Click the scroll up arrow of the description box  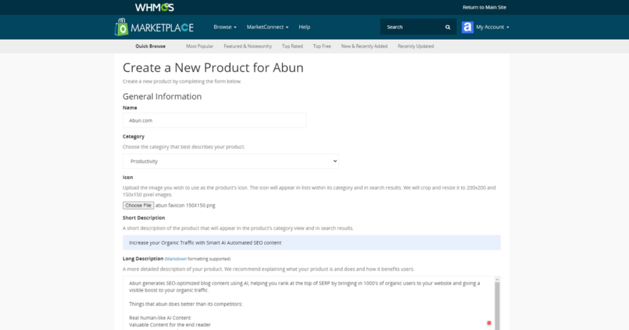point(497,280)
